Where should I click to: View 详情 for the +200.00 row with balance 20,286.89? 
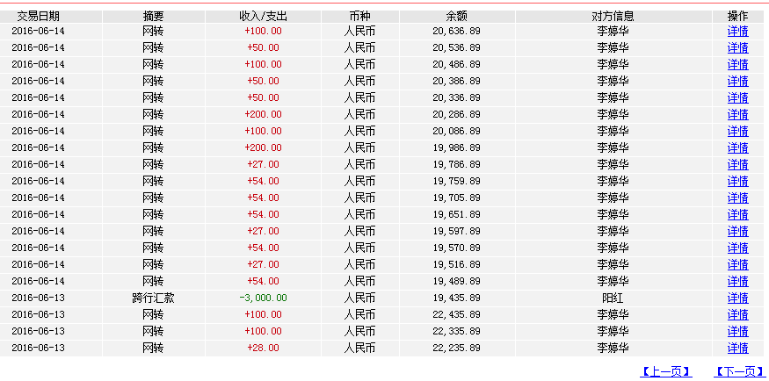click(x=737, y=115)
